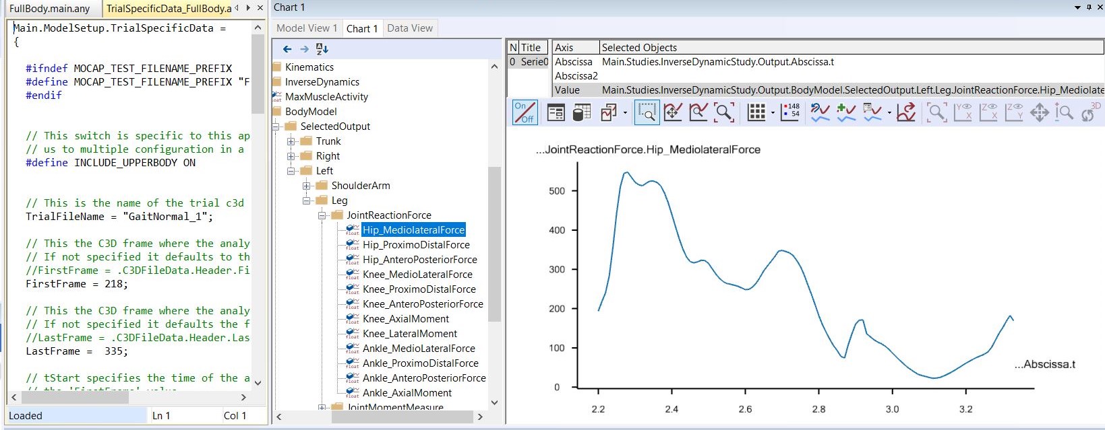This screenshot has width=1105, height=430.
Task: Select Hip_AnteroPosteriorForce in the tree
Action: (x=420, y=260)
